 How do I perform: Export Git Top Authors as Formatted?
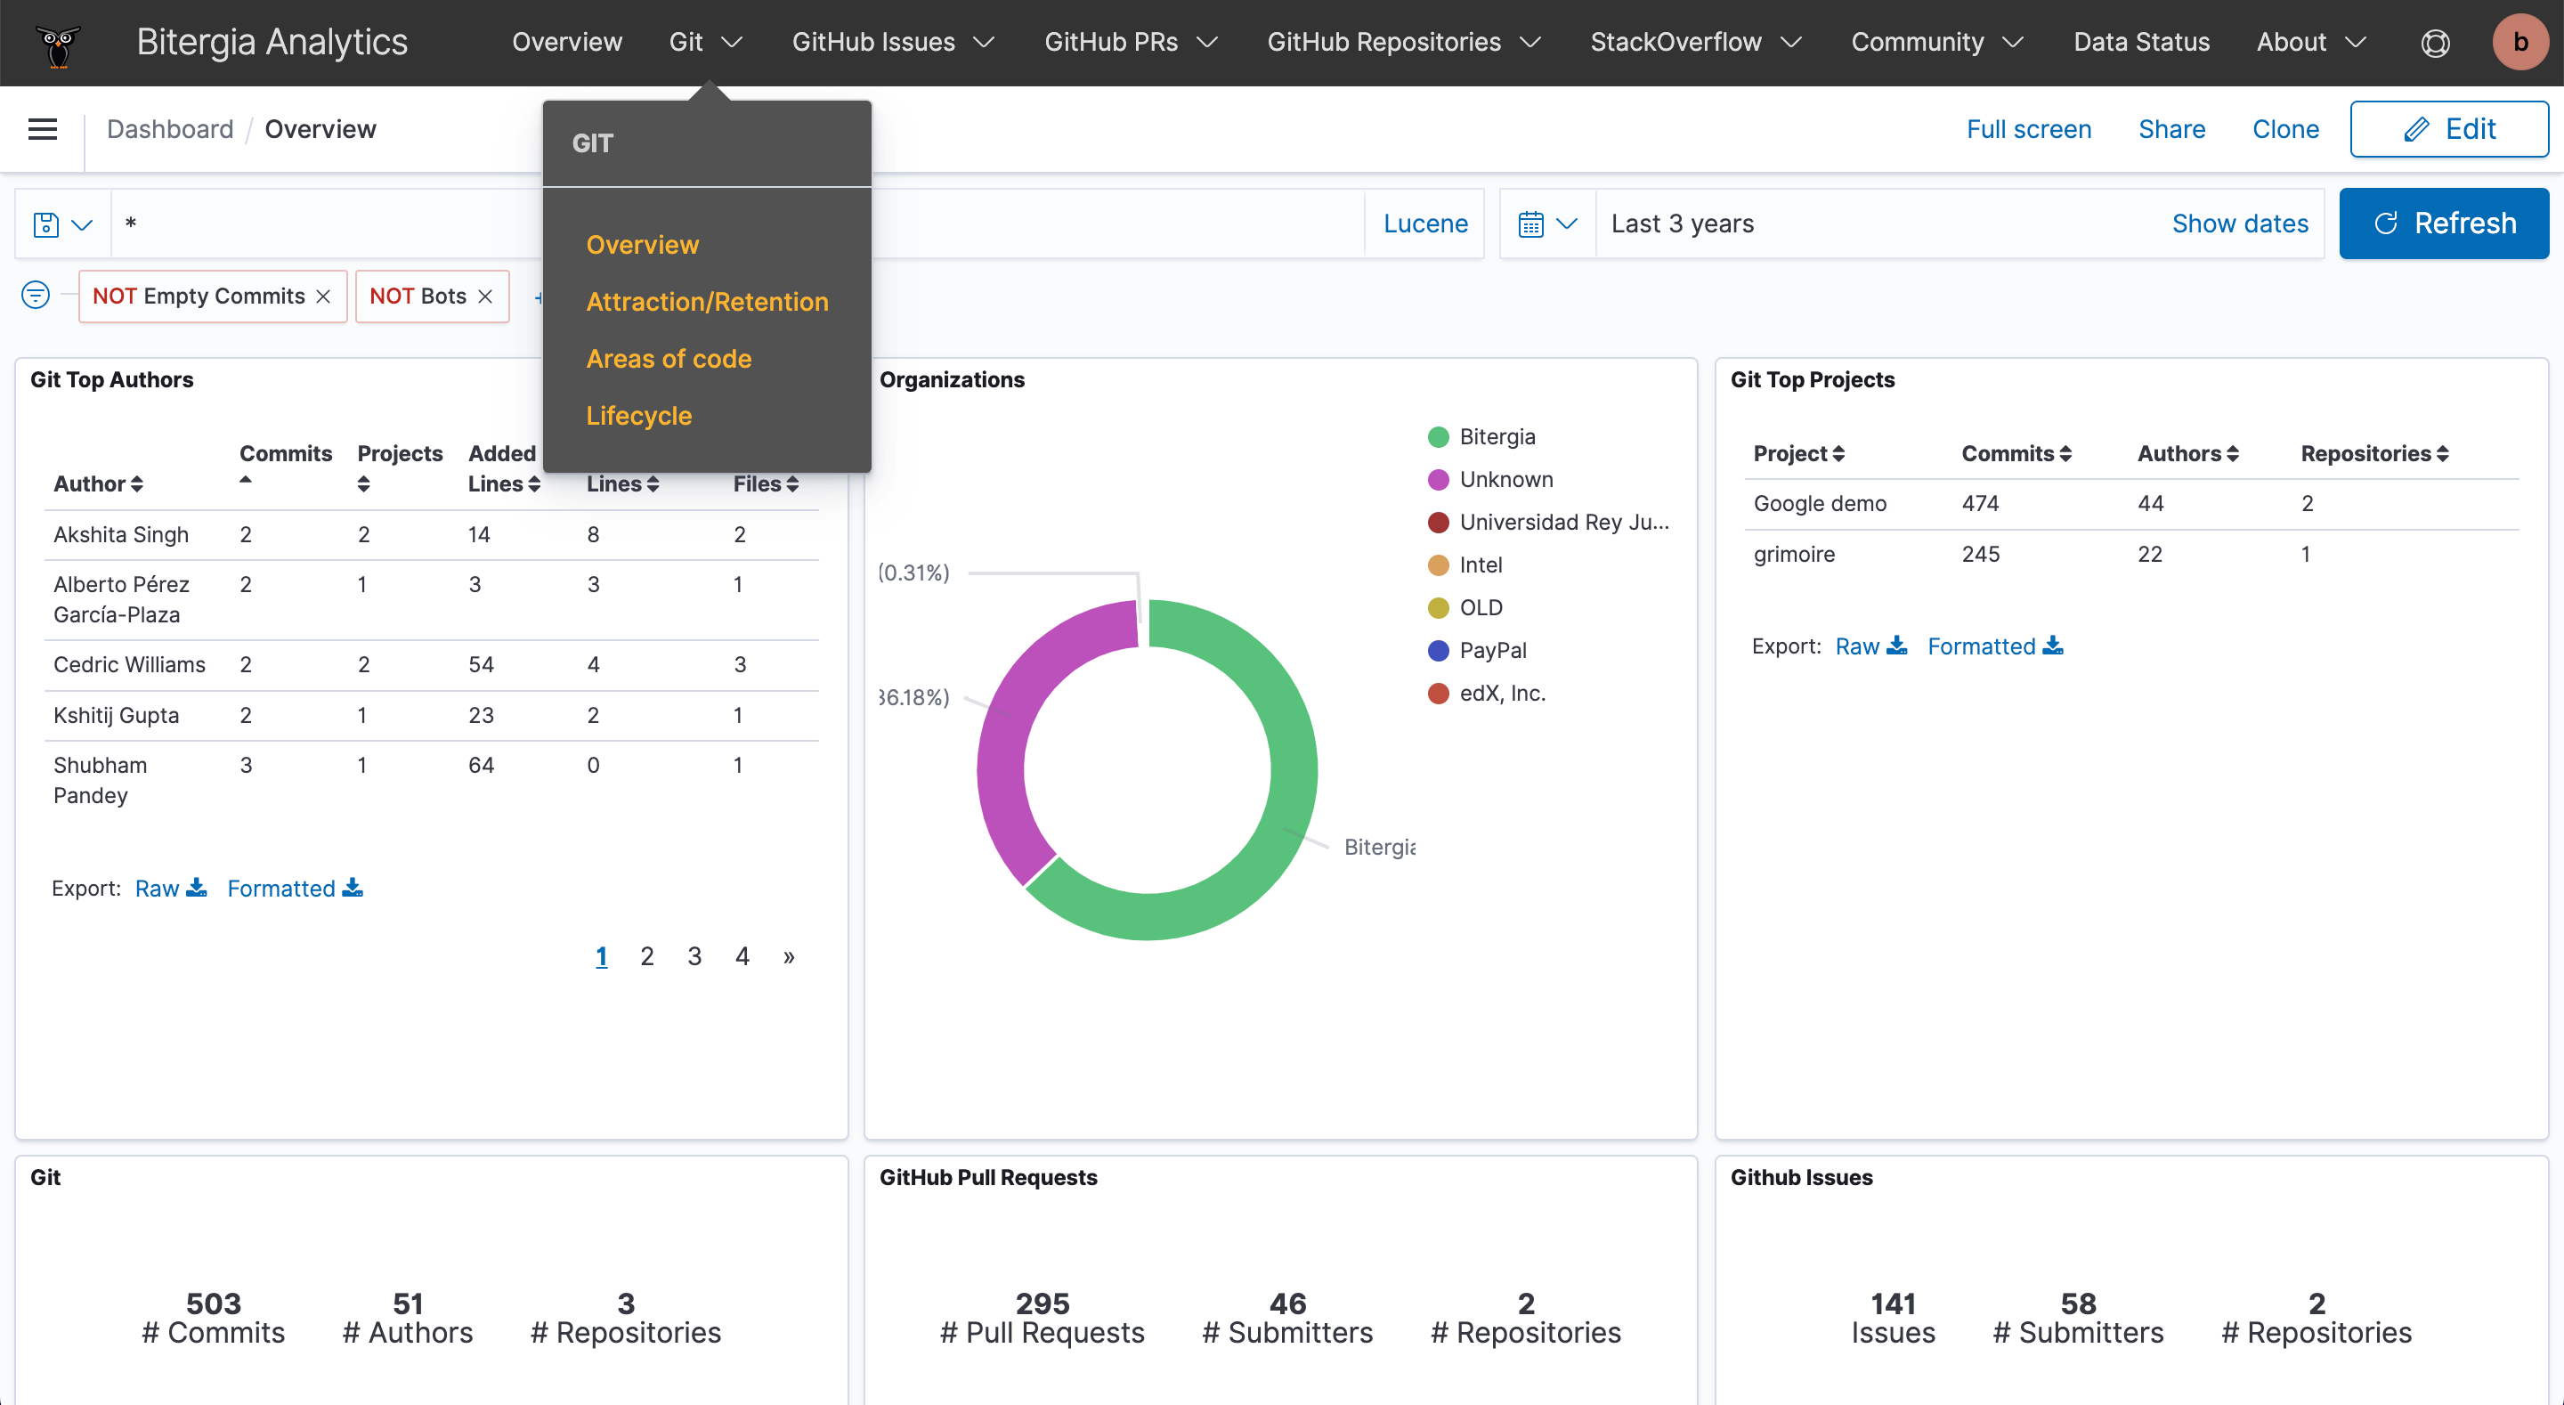point(295,889)
